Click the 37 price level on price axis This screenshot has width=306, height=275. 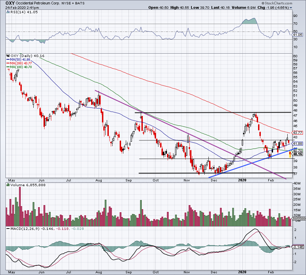pos(295,174)
